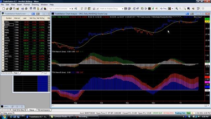Click the waveform data interval icon

(161, 9)
